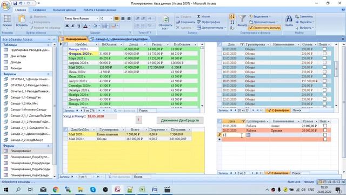Switch to the Внешние данные ribbon tab

pyautogui.click(x=65, y=10)
